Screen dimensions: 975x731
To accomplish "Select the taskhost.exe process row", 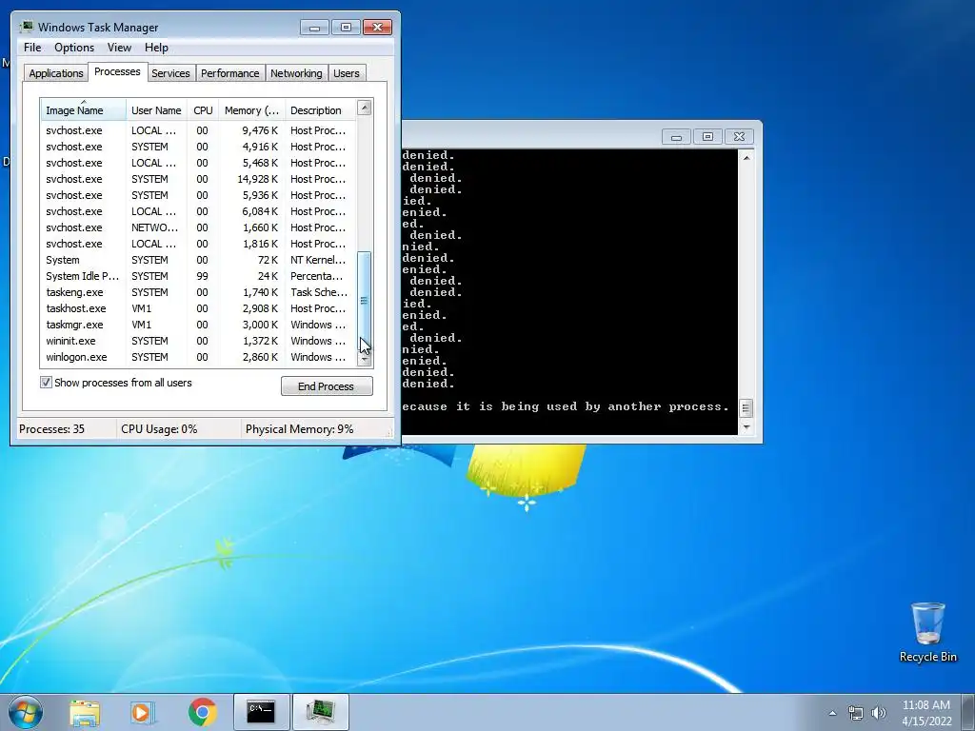I will pyautogui.click(x=198, y=308).
